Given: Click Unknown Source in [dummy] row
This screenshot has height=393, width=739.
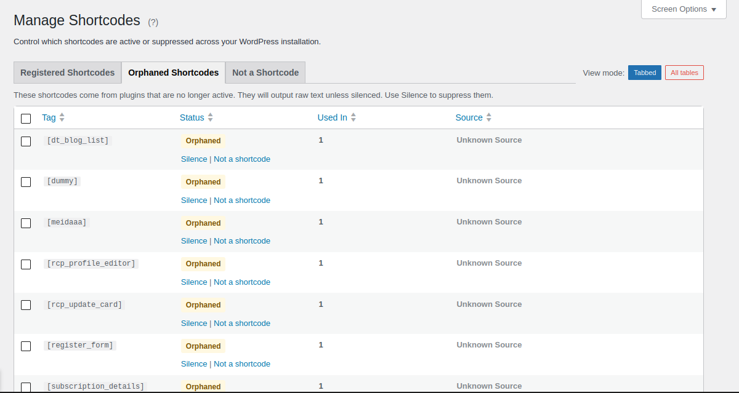Looking at the screenshot, I should tap(489, 181).
